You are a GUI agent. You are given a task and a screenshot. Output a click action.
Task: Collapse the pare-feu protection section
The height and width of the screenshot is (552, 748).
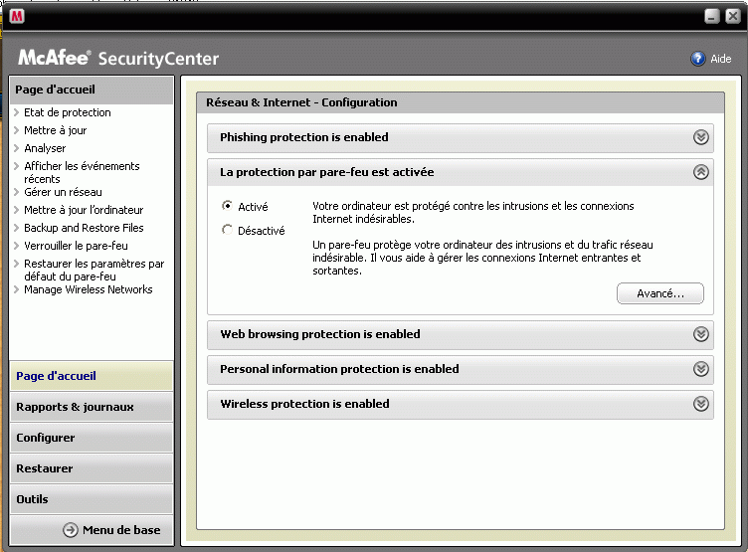click(x=701, y=172)
